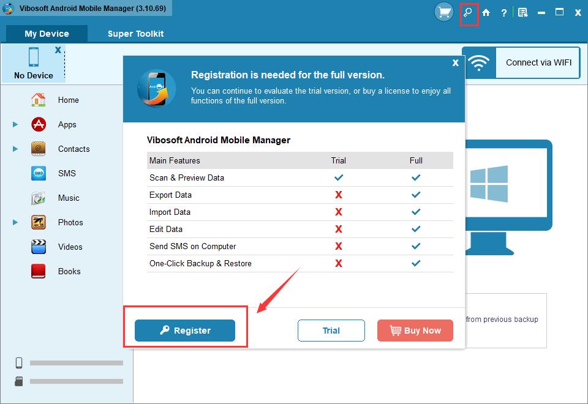Click 'Export Data' feature row text
This screenshot has height=404, width=588.
pos(171,195)
